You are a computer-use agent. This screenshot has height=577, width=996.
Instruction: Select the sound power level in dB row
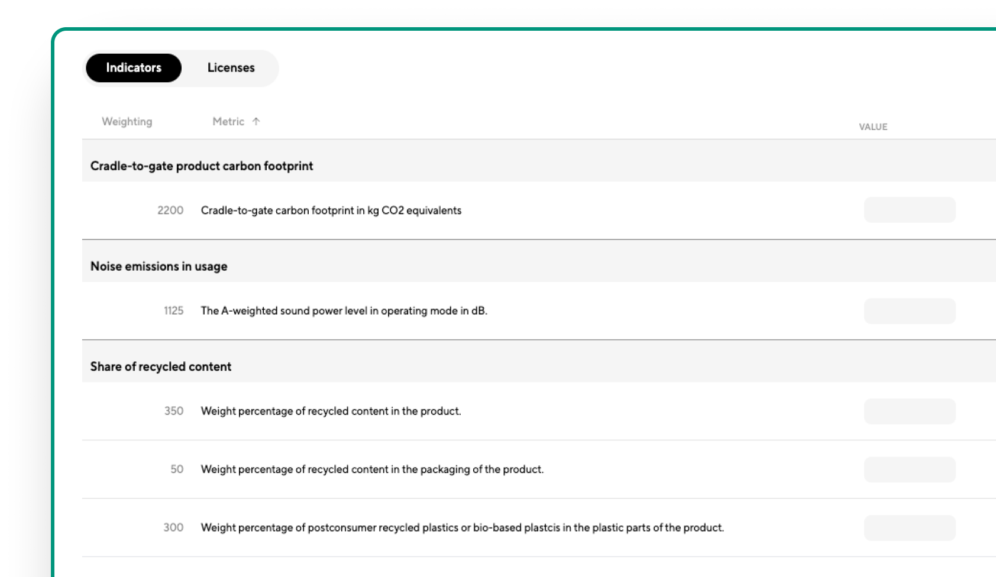(539, 311)
